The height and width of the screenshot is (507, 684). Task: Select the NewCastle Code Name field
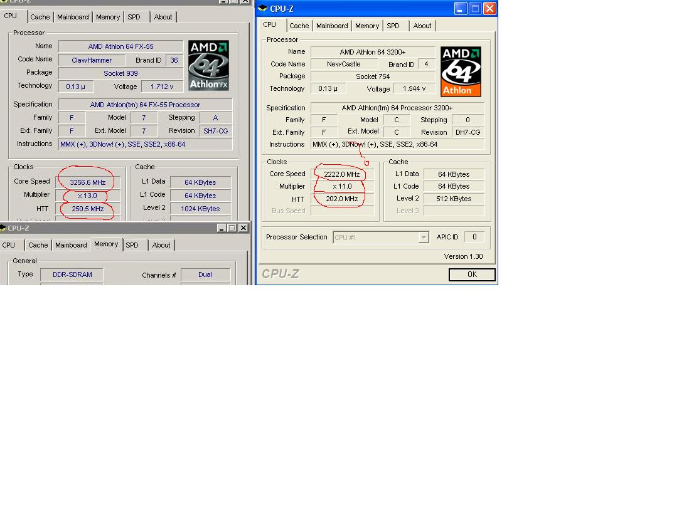(344, 64)
